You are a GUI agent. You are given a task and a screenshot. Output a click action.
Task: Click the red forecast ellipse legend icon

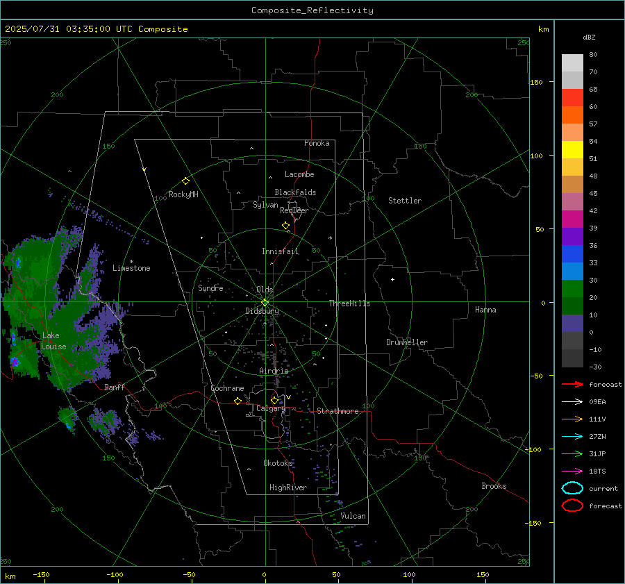pyautogui.click(x=572, y=506)
